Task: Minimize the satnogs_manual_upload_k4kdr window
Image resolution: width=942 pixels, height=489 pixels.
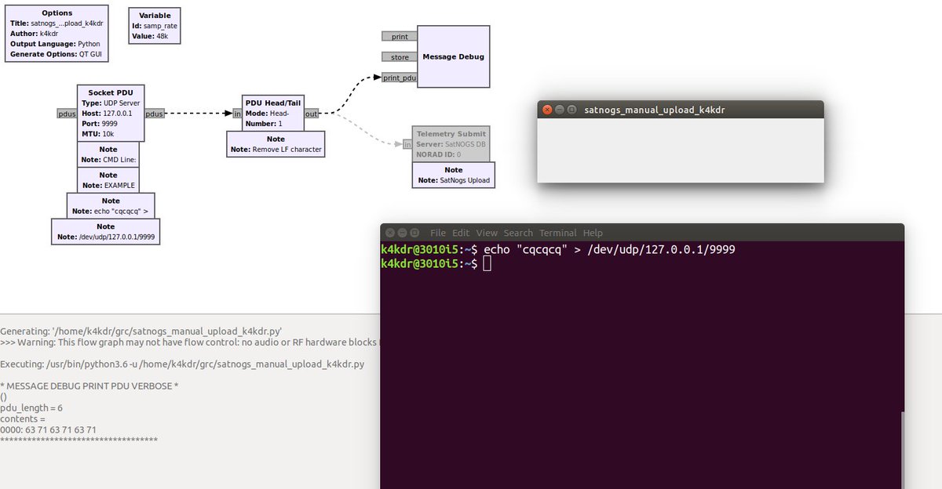Action: (x=559, y=110)
